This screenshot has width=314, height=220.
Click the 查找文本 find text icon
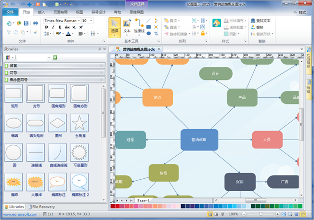(260, 20)
